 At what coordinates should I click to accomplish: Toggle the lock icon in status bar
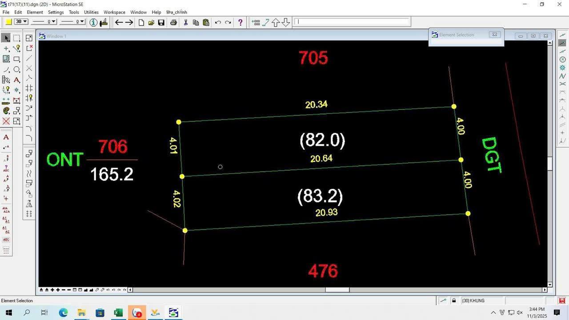pos(454,301)
